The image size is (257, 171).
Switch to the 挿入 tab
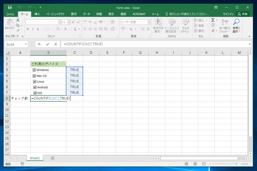click(x=37, y=14)
